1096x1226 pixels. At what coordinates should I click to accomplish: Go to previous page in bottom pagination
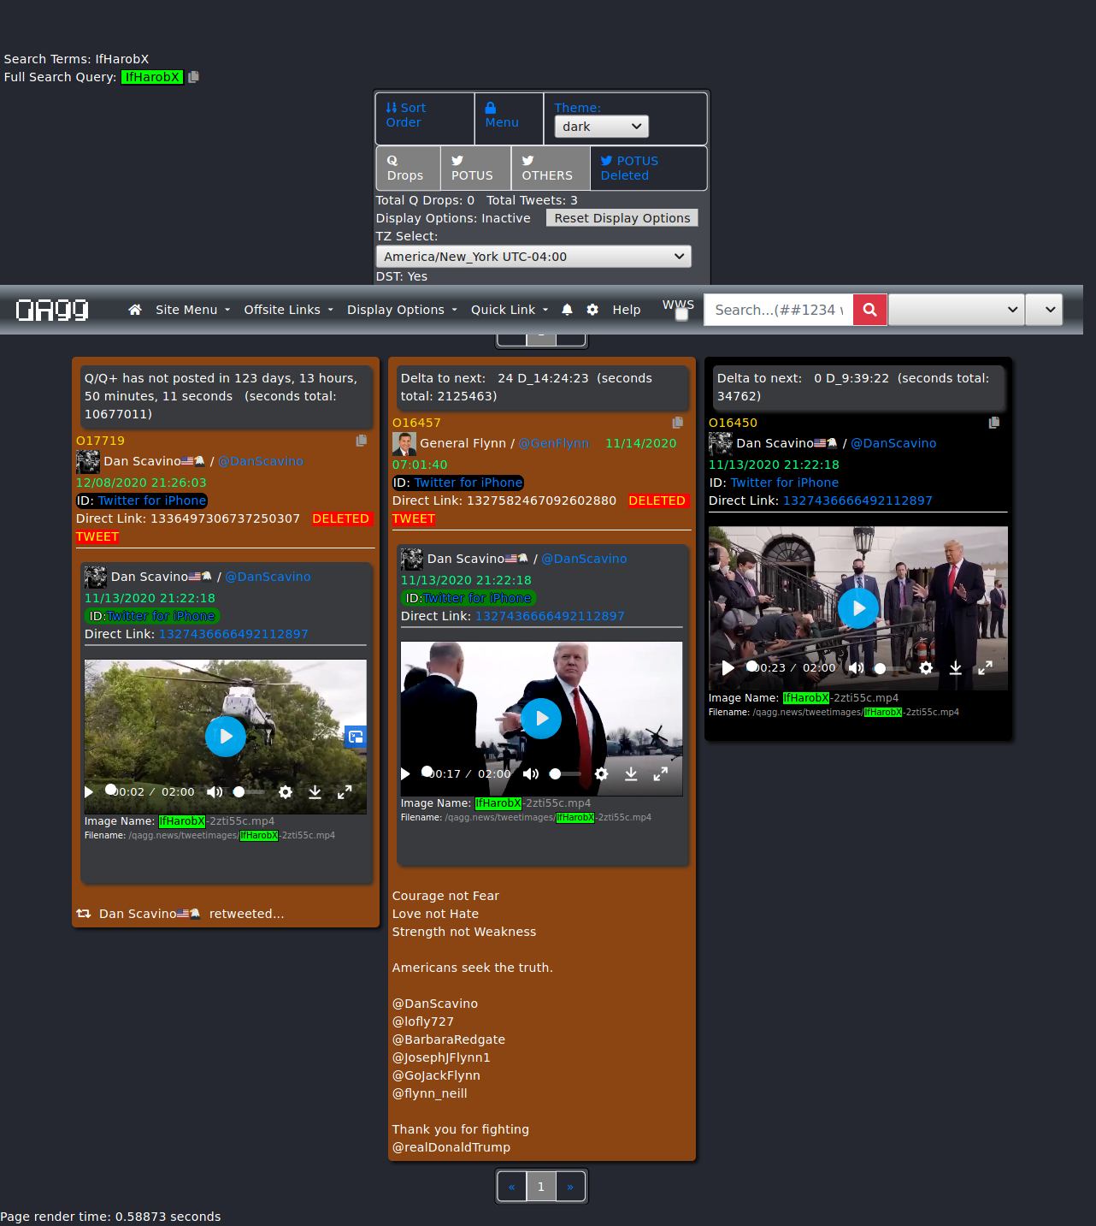pos(511,1187)
